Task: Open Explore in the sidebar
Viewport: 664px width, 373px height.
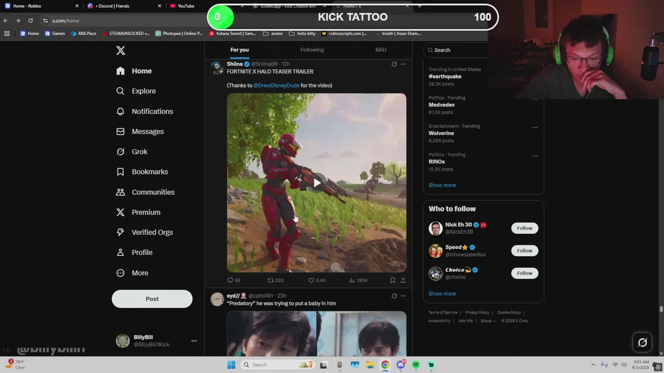Action: (x=136, y=91)
